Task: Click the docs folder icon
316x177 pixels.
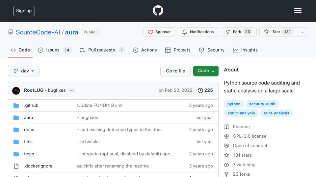Action: [x=16, y=130]
